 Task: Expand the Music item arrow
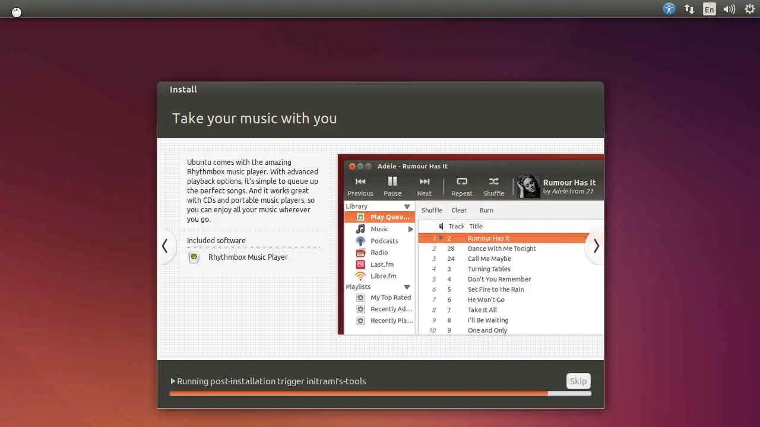[410, 229]
